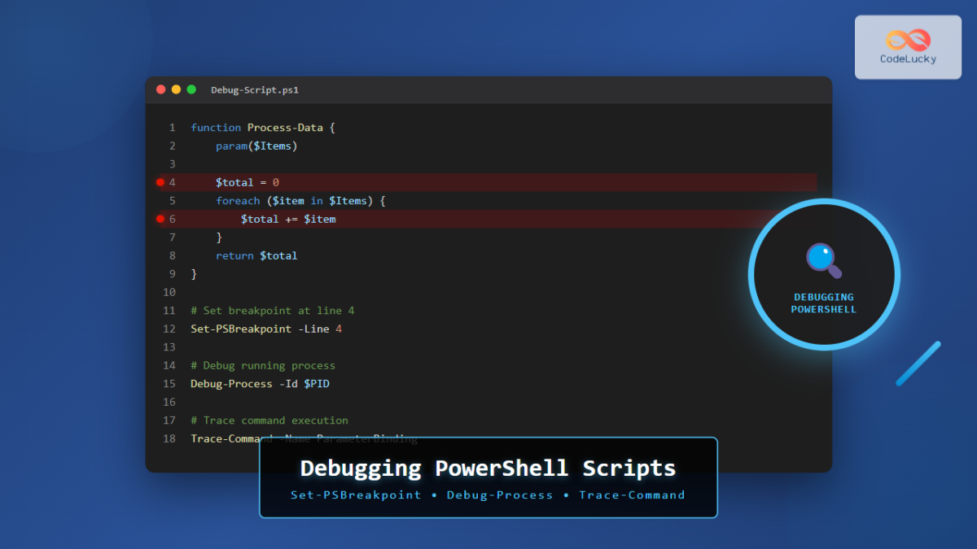Screen dimensions: 977x549
Task: Toggle the breakpoint on the $total = 0 line
Action: 160,182
